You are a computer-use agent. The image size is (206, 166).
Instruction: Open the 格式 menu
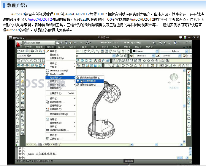click(x=72, y=47)
